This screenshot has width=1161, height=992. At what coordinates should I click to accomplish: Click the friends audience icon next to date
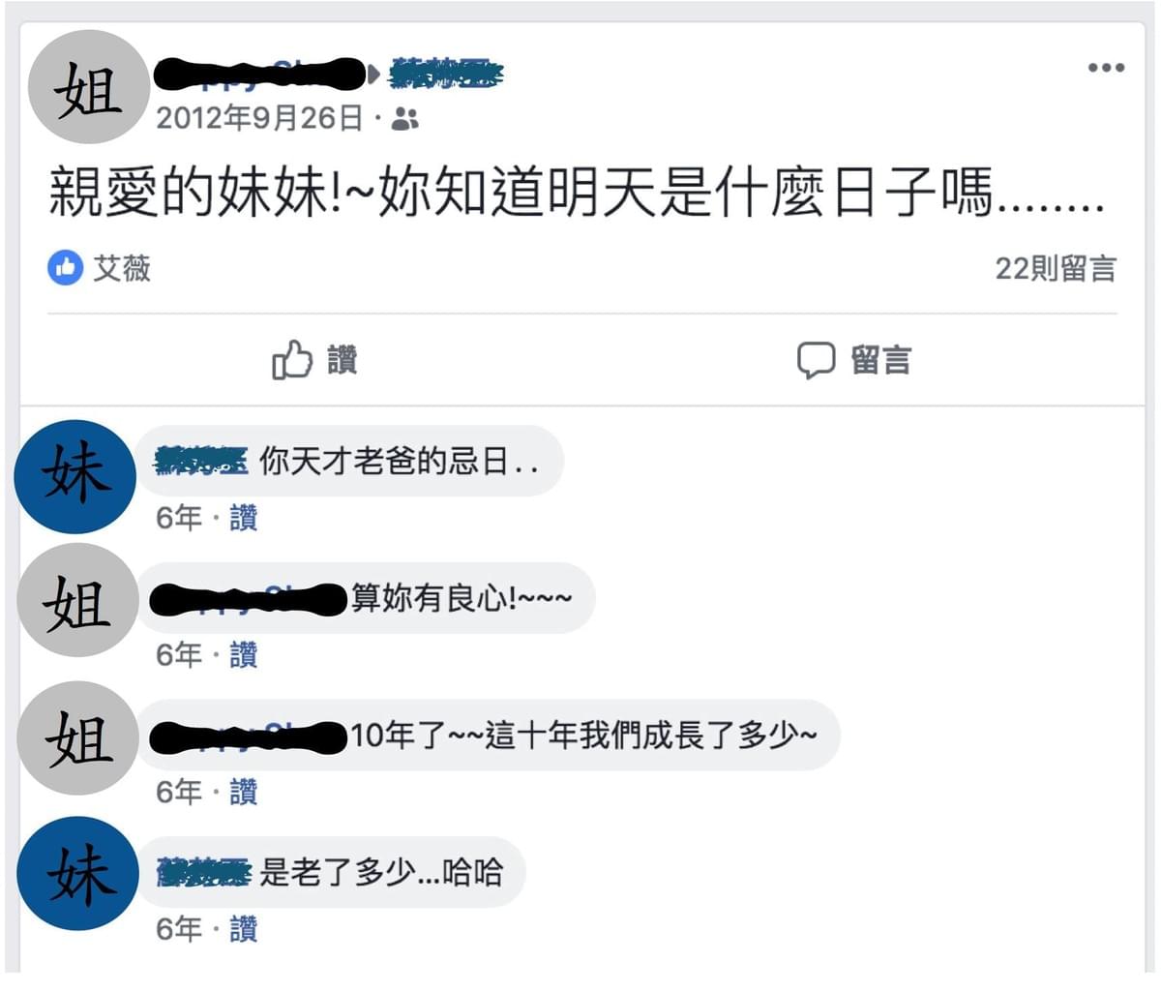pyautogui.click(x=405, y=119)
